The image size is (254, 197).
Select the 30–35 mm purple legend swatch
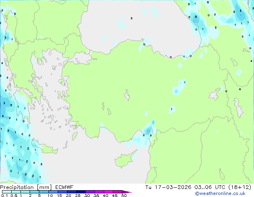(90, 192)
